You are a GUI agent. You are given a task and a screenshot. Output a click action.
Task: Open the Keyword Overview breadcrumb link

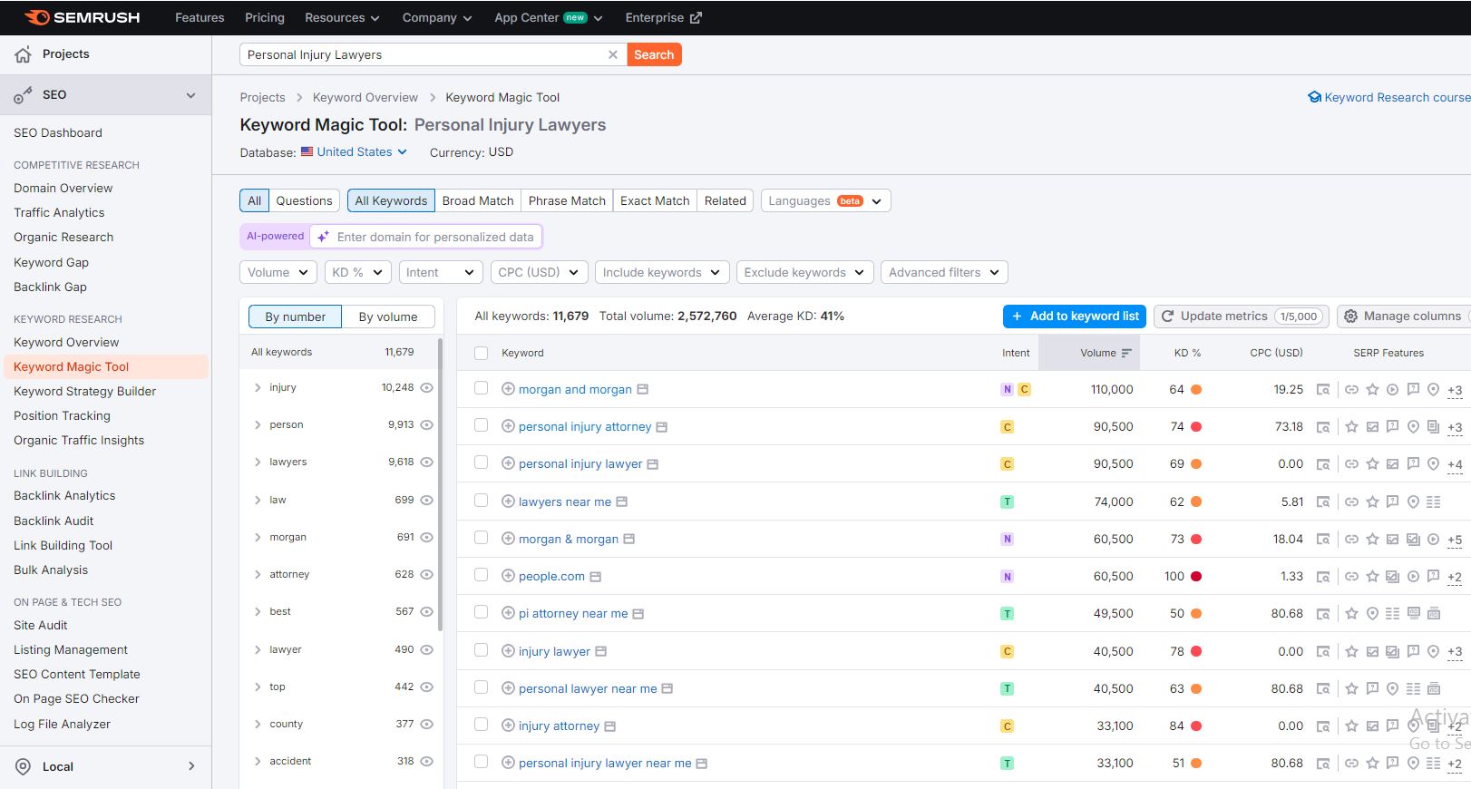[x=365, y=97]
